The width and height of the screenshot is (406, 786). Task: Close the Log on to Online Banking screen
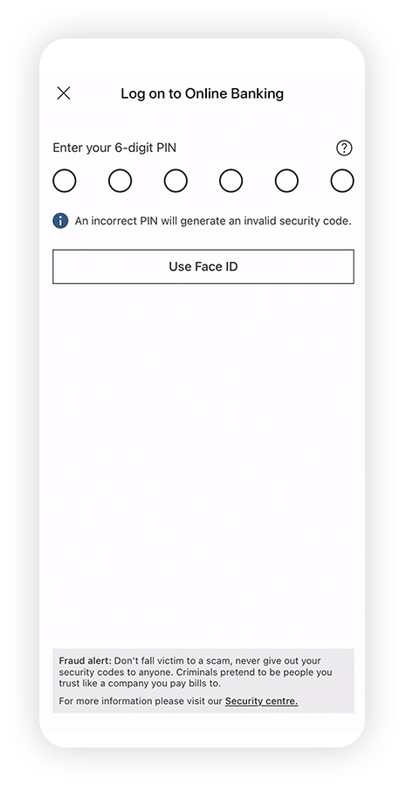64,93
